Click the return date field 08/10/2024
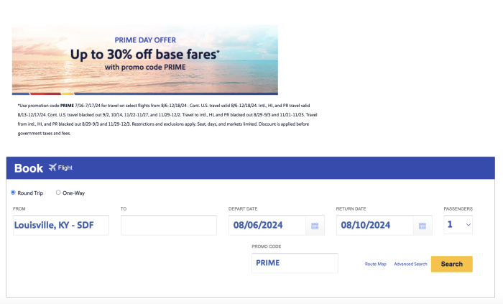503x304 pixels. [x=375, y=225]
